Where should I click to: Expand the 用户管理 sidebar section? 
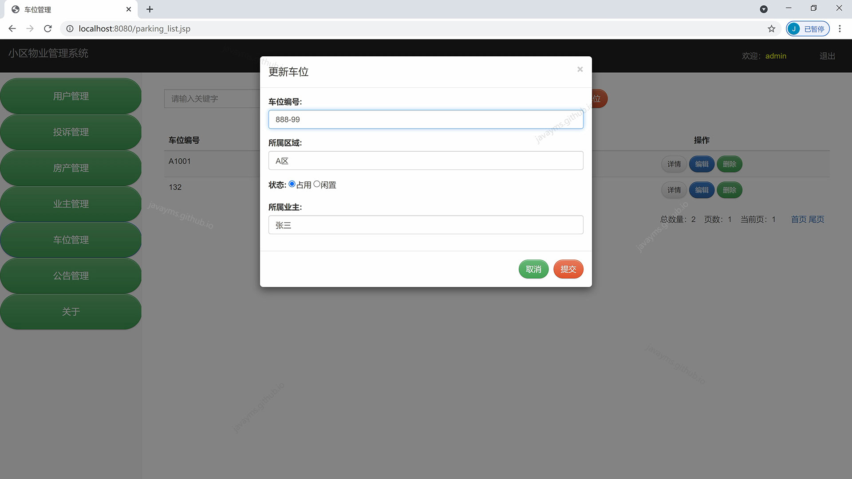tap(71, 96)
